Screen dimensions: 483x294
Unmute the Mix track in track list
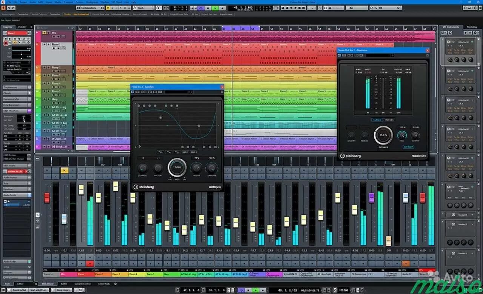click(x=45, y=33)
